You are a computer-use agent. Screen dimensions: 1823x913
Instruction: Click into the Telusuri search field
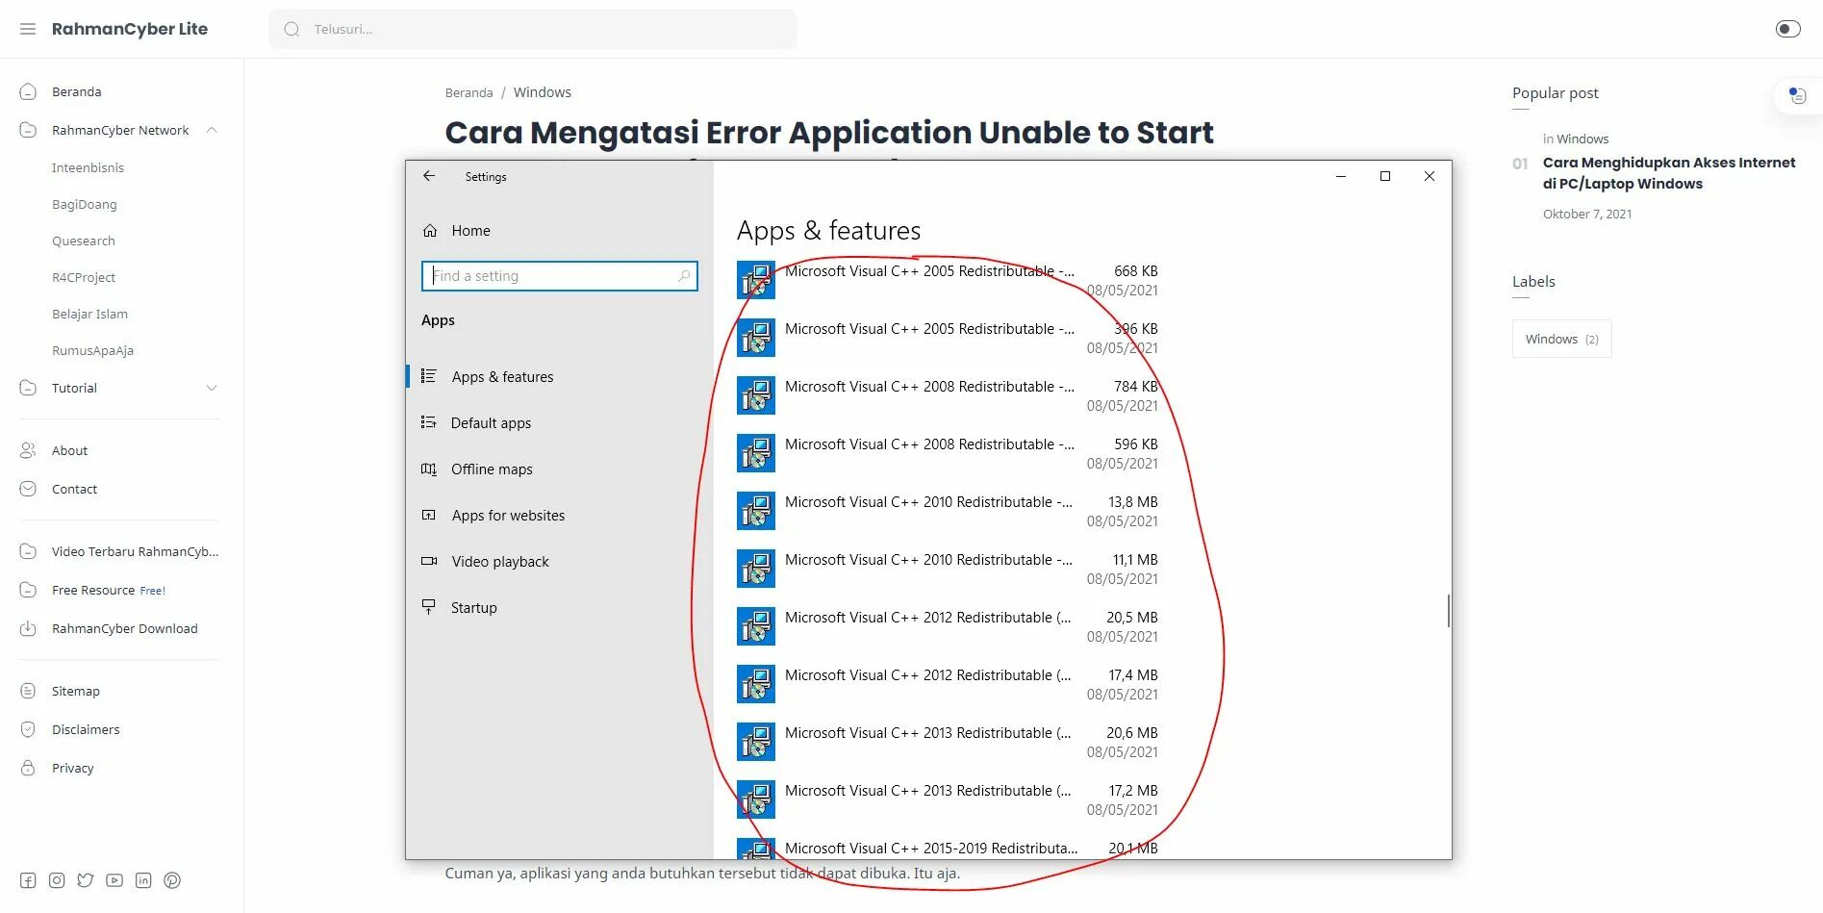click(x=533, y=29)
